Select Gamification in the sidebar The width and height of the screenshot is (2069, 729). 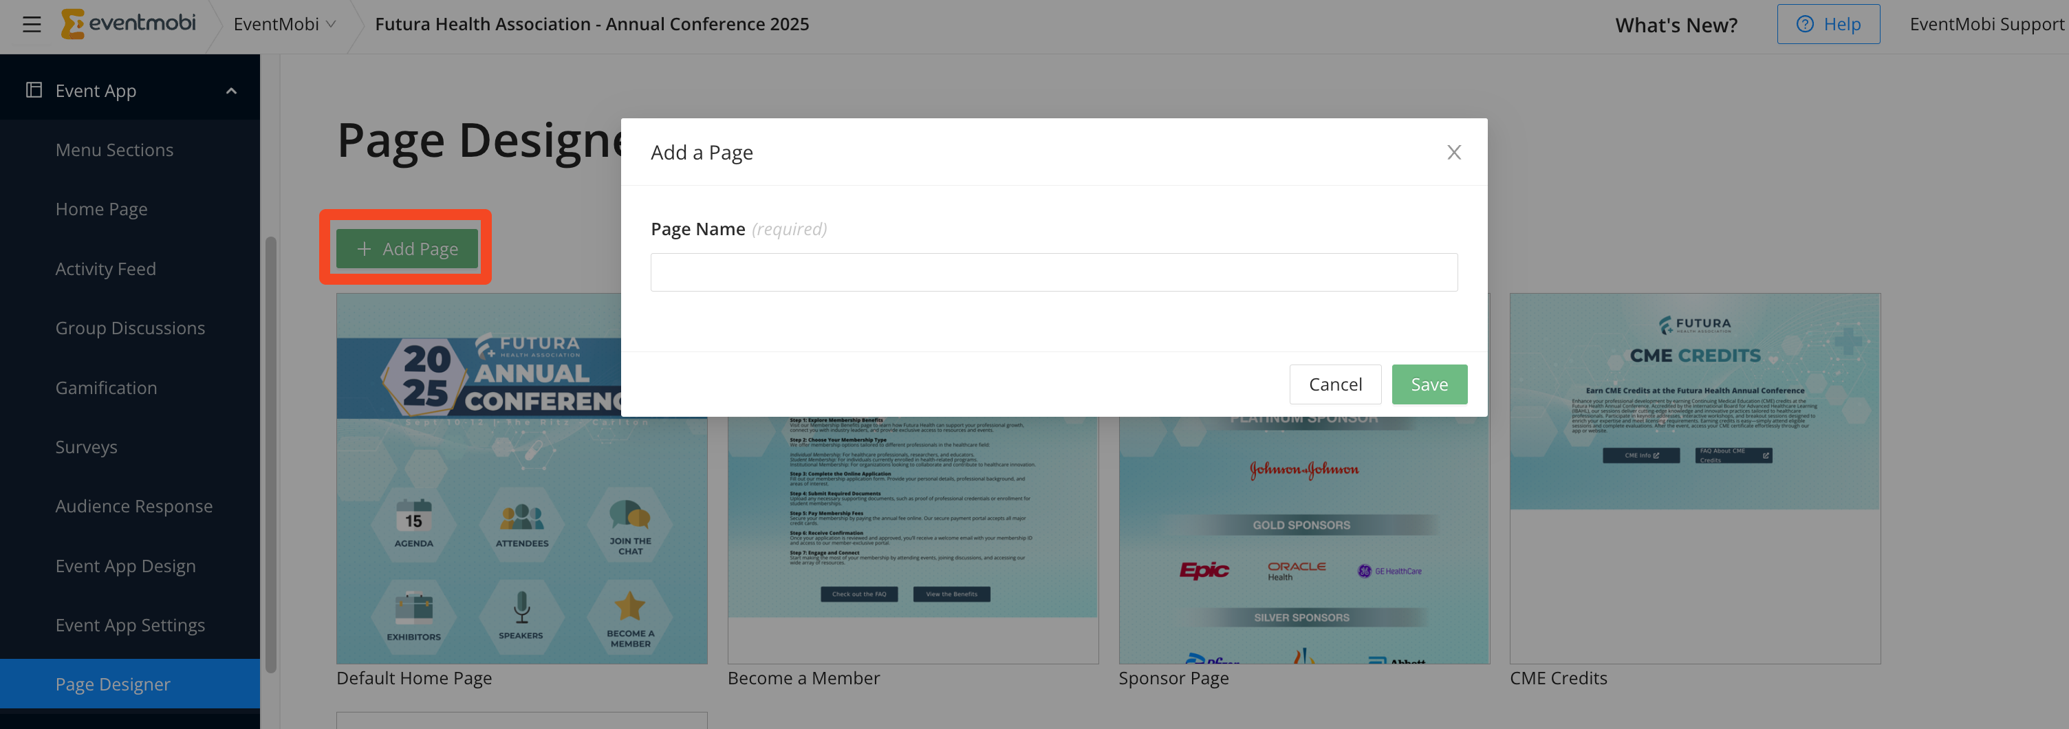(x=106, y=387)
